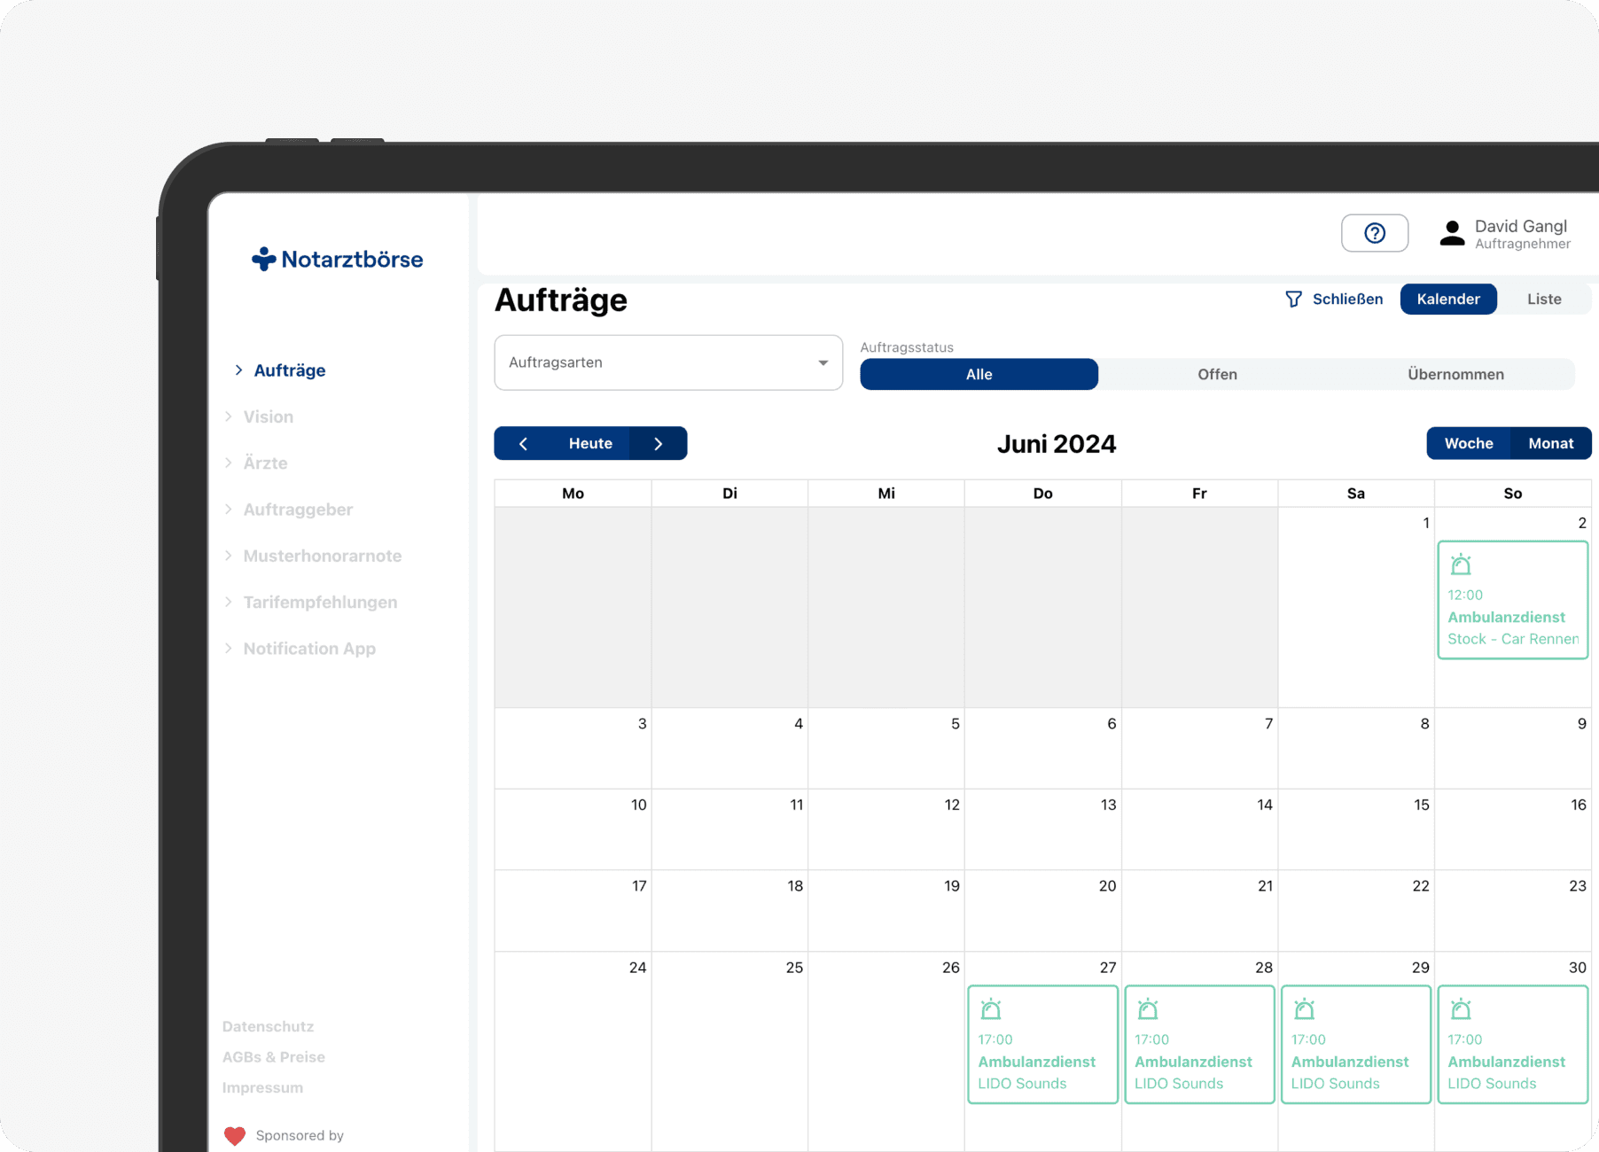The height and width of the screenshot is (1152, 1599).
Task: Go to next month with right arrow
Action: (659, 444)
